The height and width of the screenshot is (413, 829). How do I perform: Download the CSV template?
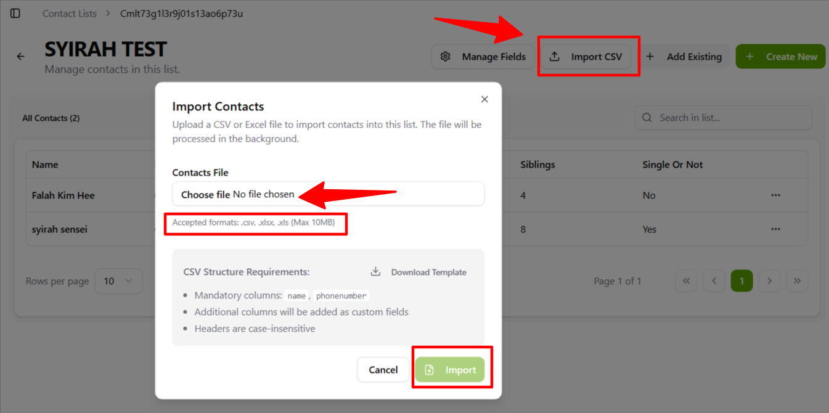419,272
